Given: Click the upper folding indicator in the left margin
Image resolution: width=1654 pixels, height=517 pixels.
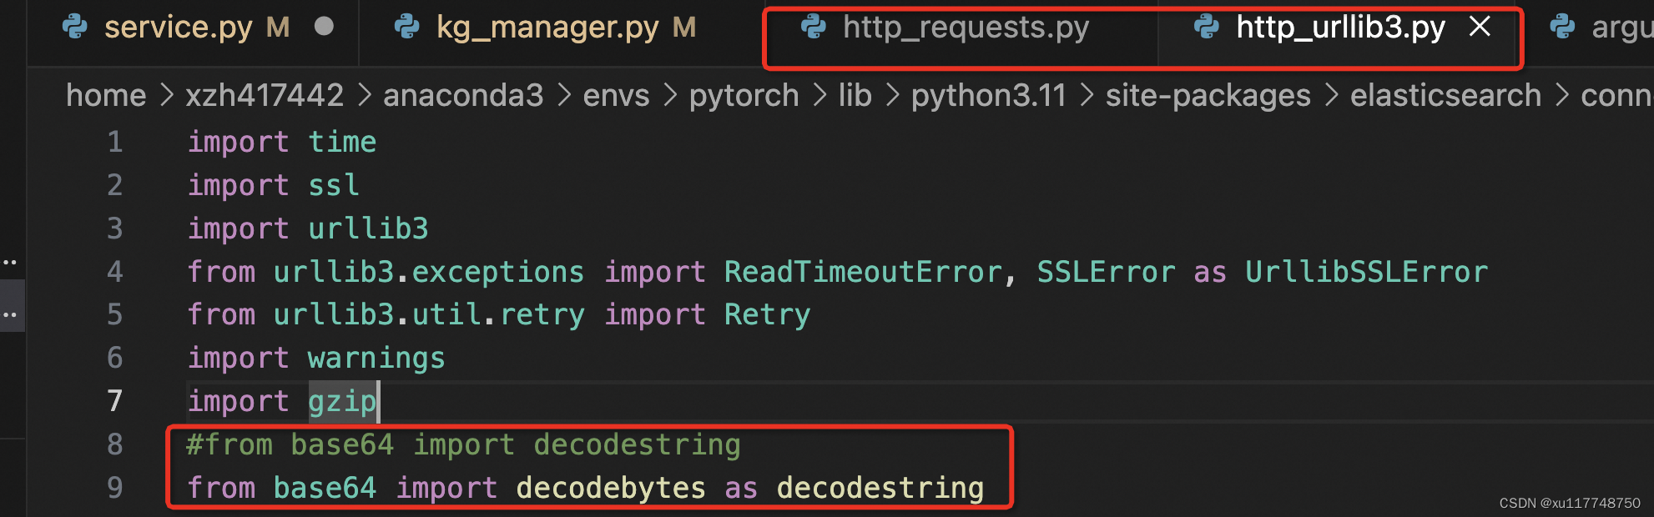Looking at the screenshot, I should tap(11, 260).
